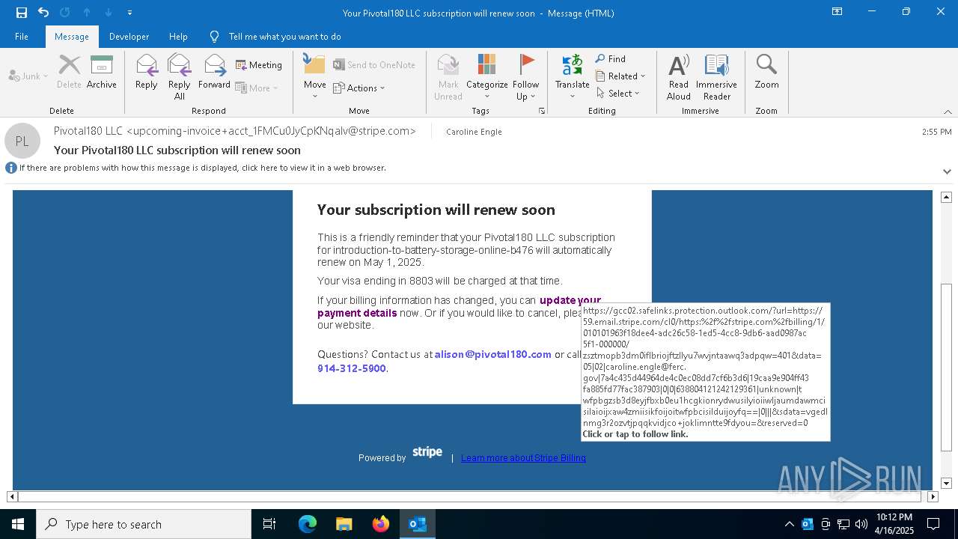This screenshot has height=539, width=958.
Task: Open the Customize Quick Access Toolbar dropdown
Action: point(129,13)
